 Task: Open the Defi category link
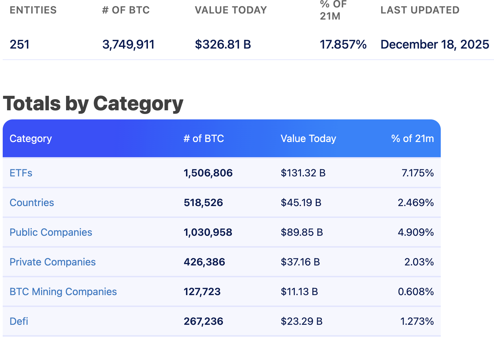[x=19, y=321]
